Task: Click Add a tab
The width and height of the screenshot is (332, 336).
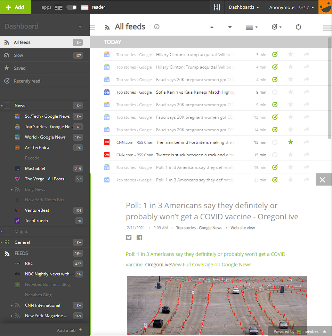Action: (69, 330)
